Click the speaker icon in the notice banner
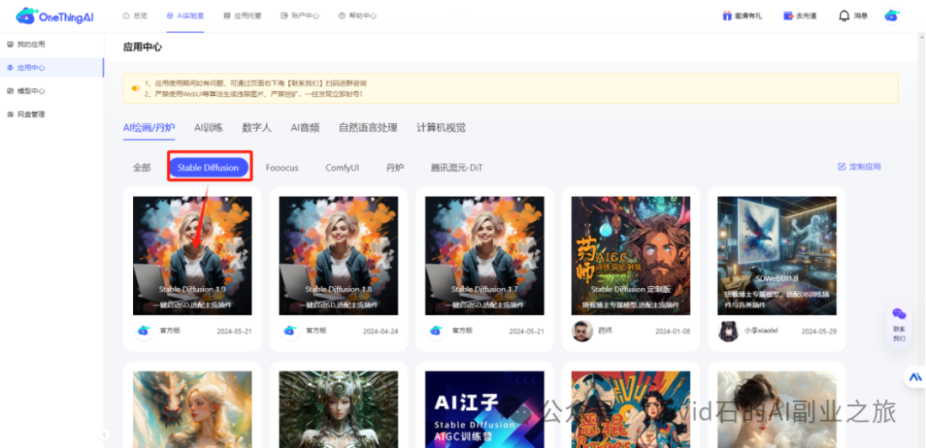926x448 pixels. tap(135, 88)
